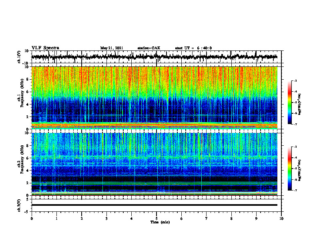Click the "4" kHz tick on ch.1 frequency axis

pyautogui.click(x=28, y=104)
